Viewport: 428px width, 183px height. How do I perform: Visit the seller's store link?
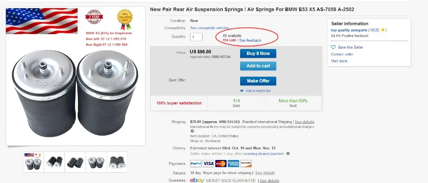point(339,61)
